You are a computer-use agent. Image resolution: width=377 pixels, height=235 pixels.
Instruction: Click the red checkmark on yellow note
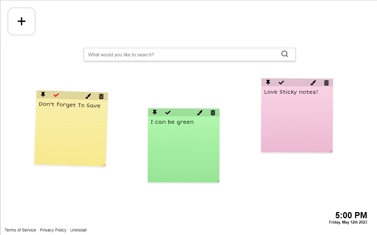coord(56,95)
